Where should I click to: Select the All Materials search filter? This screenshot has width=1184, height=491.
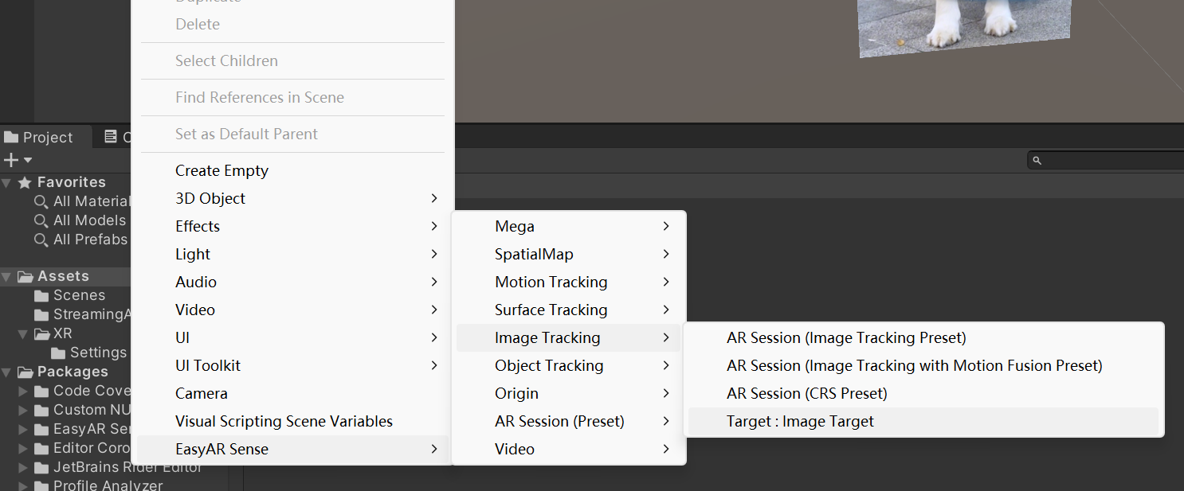pyautogui.click(x=81, y=201)
